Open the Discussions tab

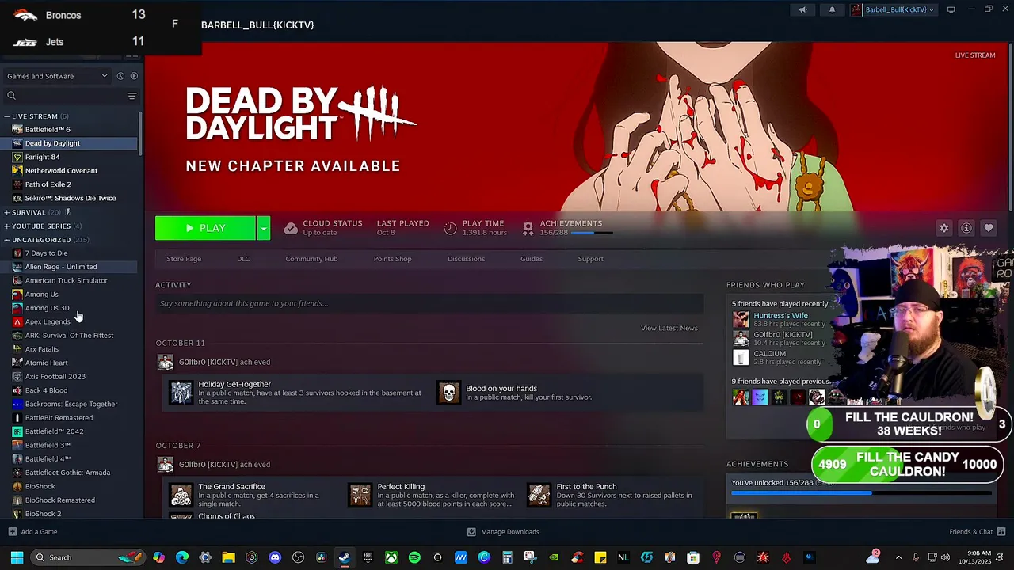(x=466, y=259)
